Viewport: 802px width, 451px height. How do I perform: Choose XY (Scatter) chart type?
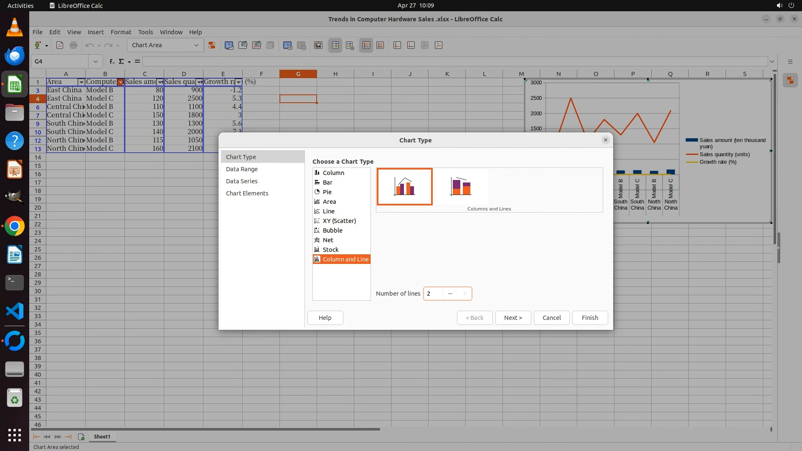pyautogui.click(x=339, y=221)
